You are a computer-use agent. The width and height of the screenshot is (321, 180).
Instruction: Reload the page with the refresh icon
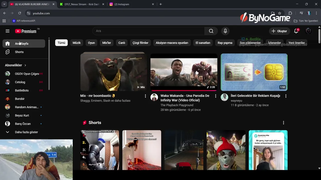(20, 13)
